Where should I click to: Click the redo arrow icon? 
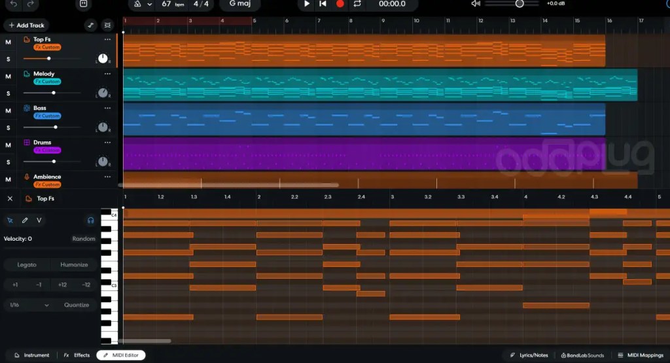[x=30, y=4]
